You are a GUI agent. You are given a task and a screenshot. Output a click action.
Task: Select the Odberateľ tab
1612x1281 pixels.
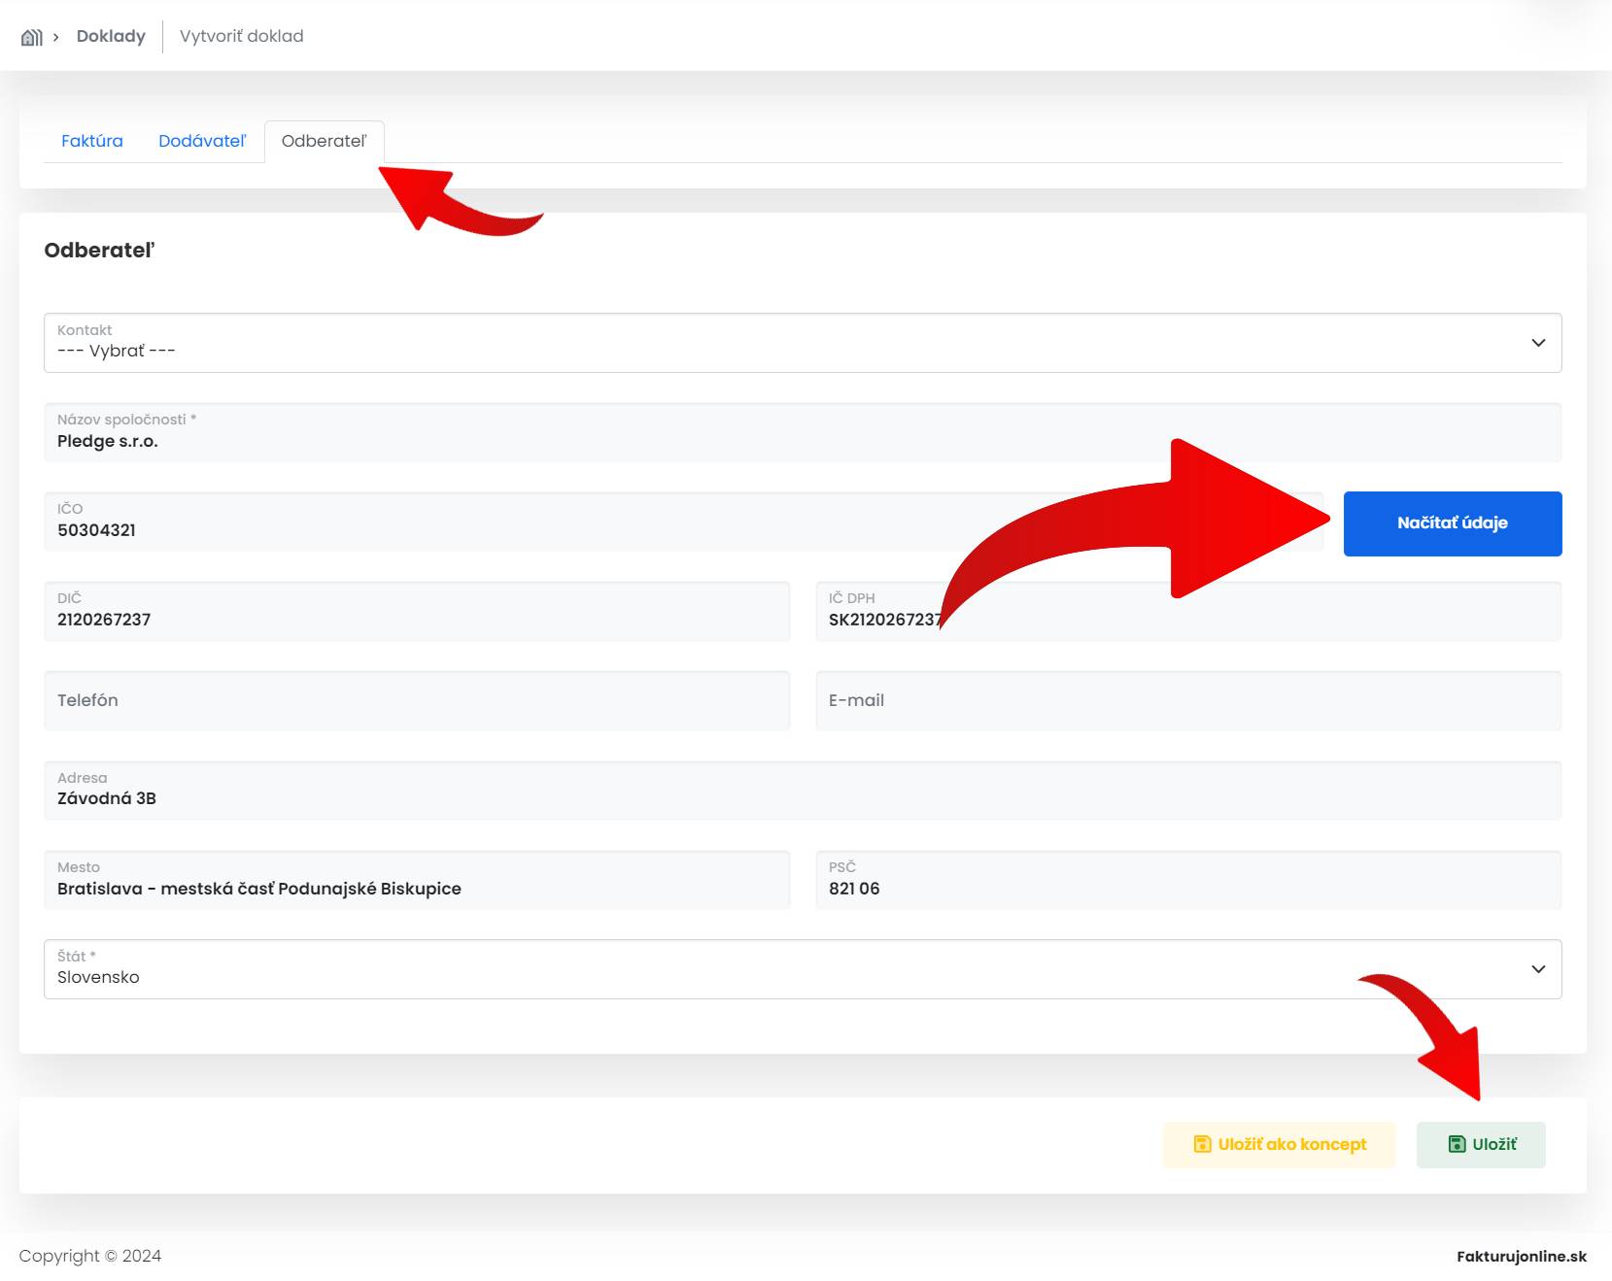[324, 141]
